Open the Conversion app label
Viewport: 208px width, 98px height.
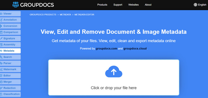coord(10,26)
